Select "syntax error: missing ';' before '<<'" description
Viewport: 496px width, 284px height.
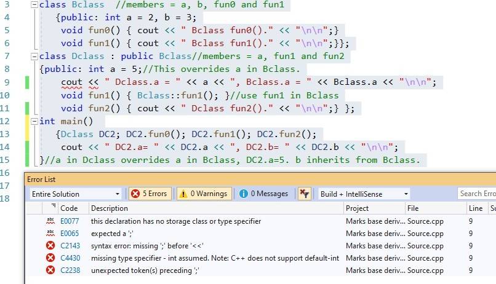coord(147,246)
